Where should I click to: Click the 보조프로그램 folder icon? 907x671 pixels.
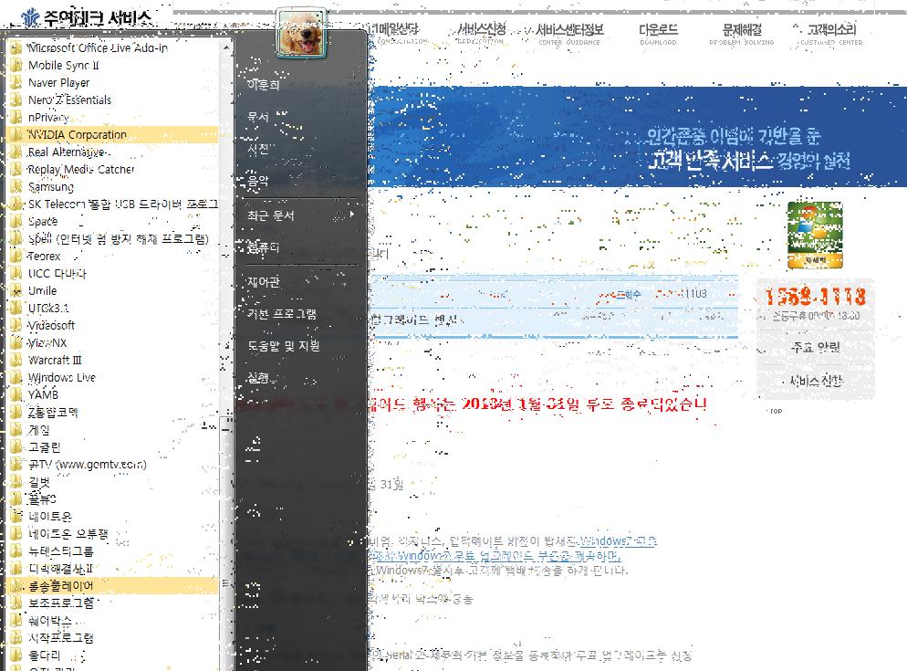16,603
